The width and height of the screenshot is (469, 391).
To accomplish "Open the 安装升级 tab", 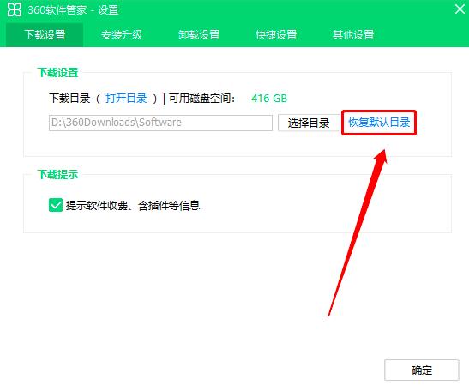I will click(x=122, y=35).
